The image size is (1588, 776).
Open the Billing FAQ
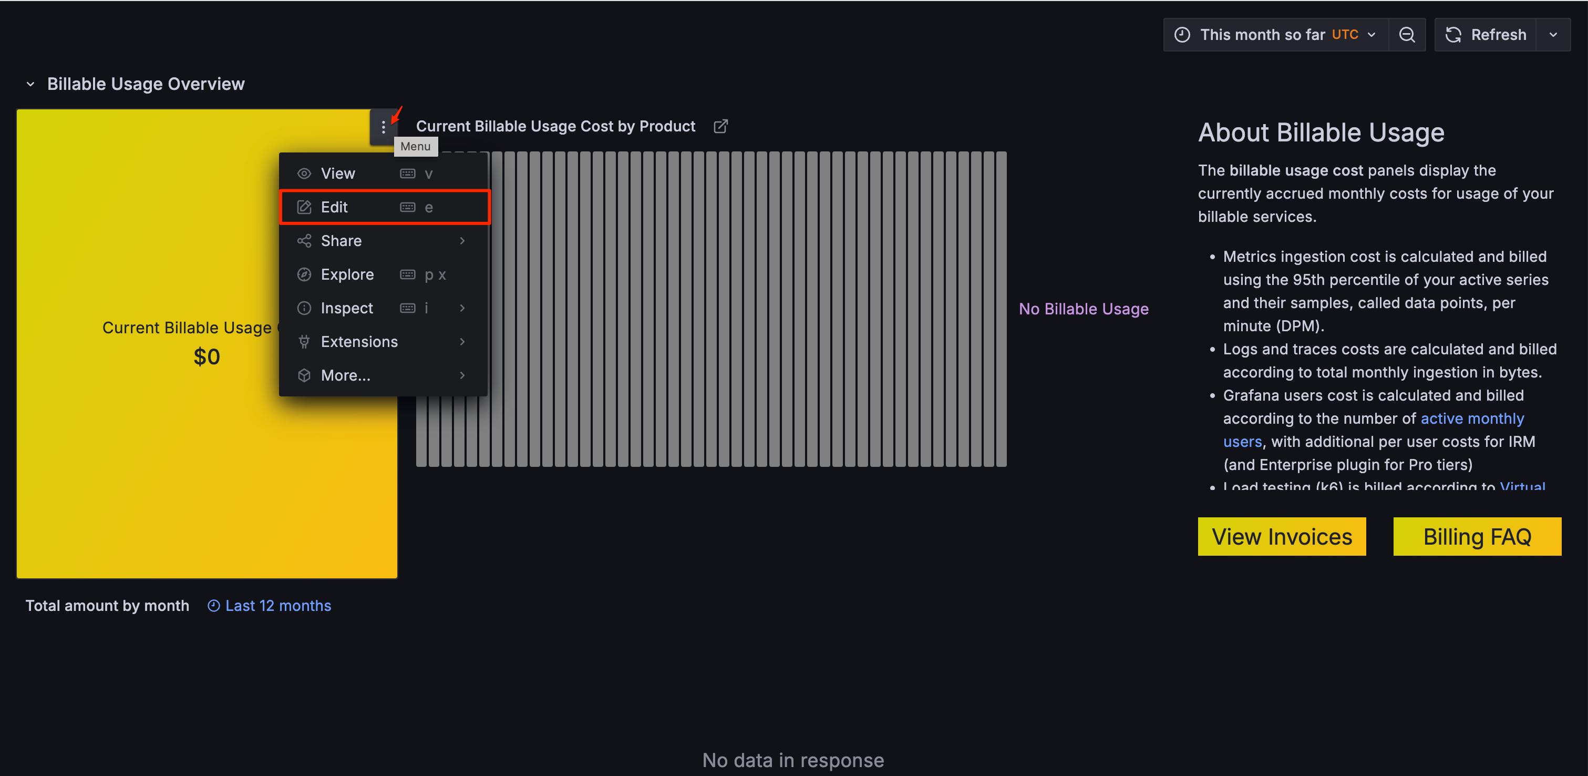pyautogui.click(x=1477, y=536)
